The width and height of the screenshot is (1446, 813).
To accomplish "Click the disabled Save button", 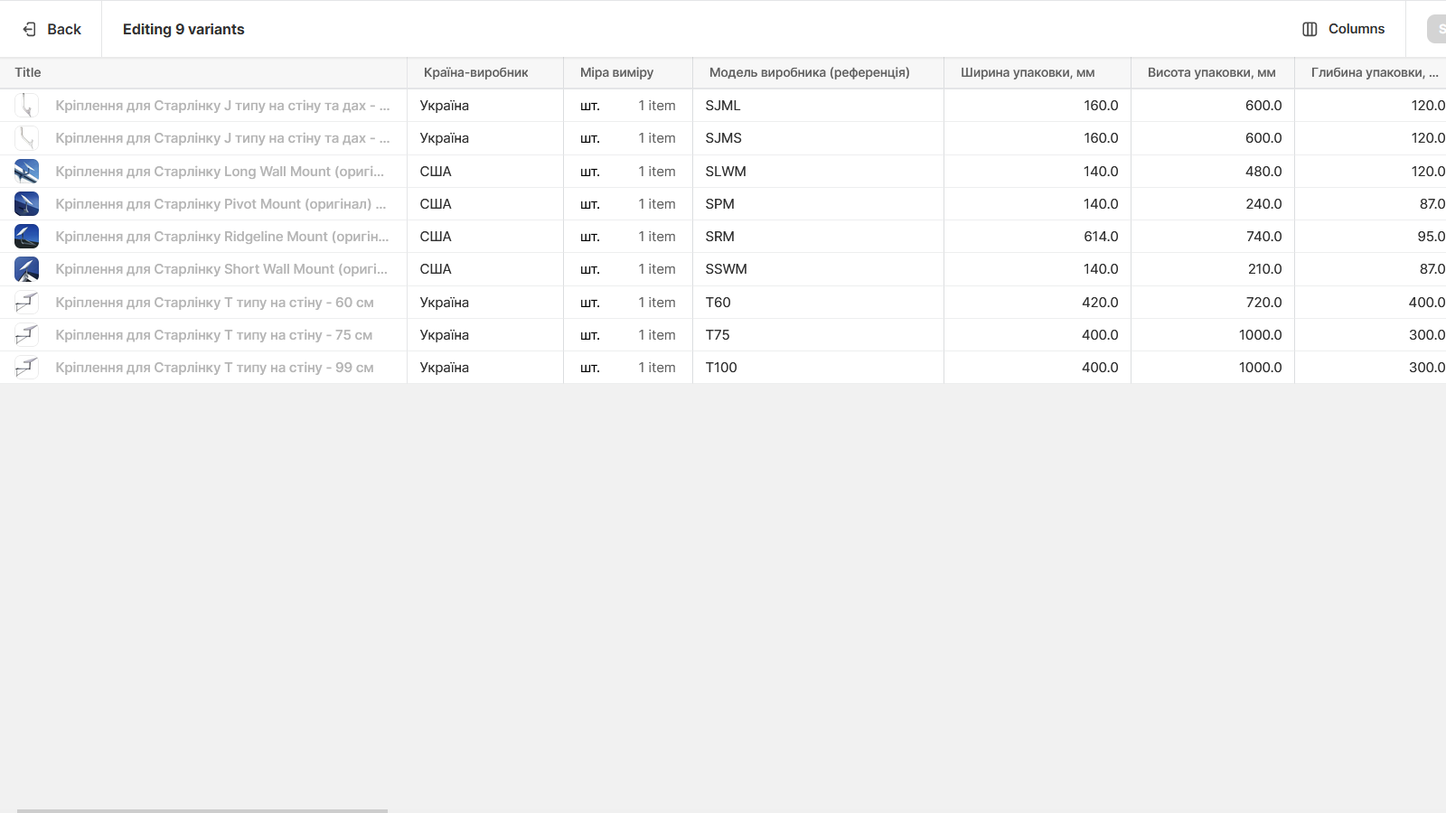I will (1441, 28).
